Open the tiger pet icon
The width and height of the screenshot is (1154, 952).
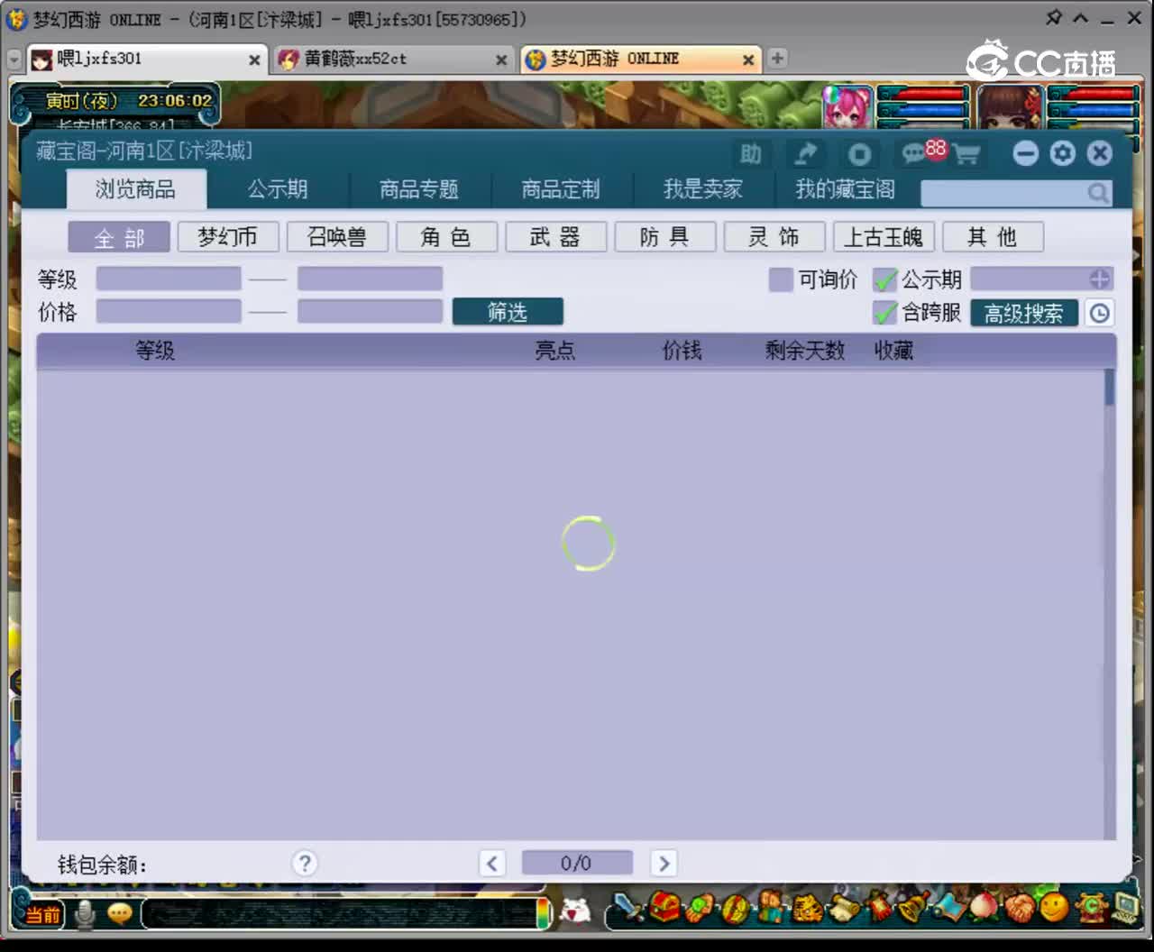coord(807,908)
